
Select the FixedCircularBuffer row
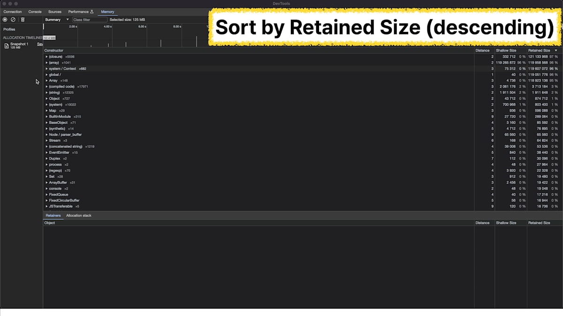click(302, 200)
